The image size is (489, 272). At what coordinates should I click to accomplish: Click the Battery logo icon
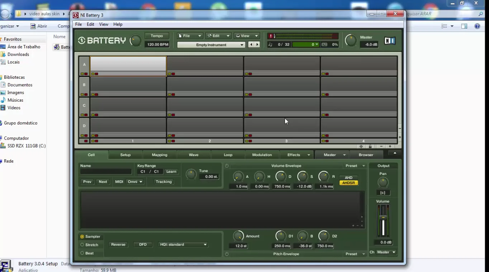(x=82, y=40)
